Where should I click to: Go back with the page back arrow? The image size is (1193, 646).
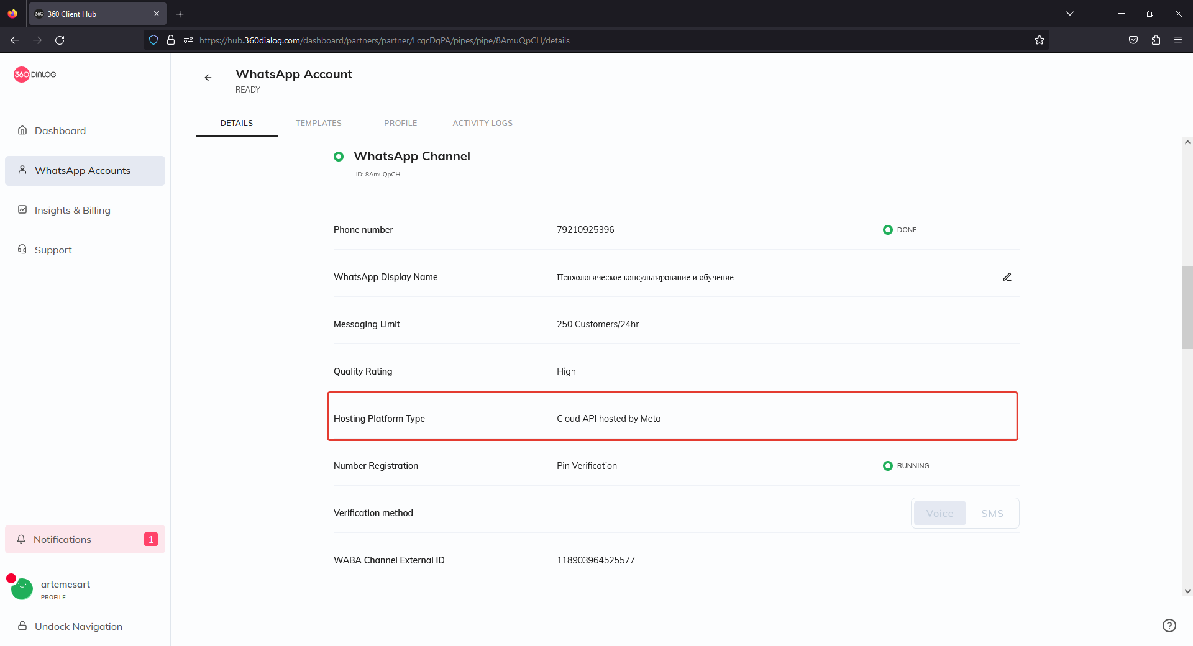click(208, 78)
